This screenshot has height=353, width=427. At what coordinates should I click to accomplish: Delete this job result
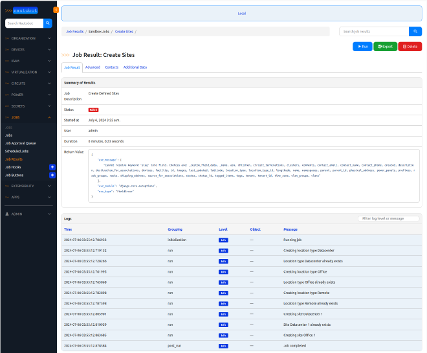(x=410, y=47)
